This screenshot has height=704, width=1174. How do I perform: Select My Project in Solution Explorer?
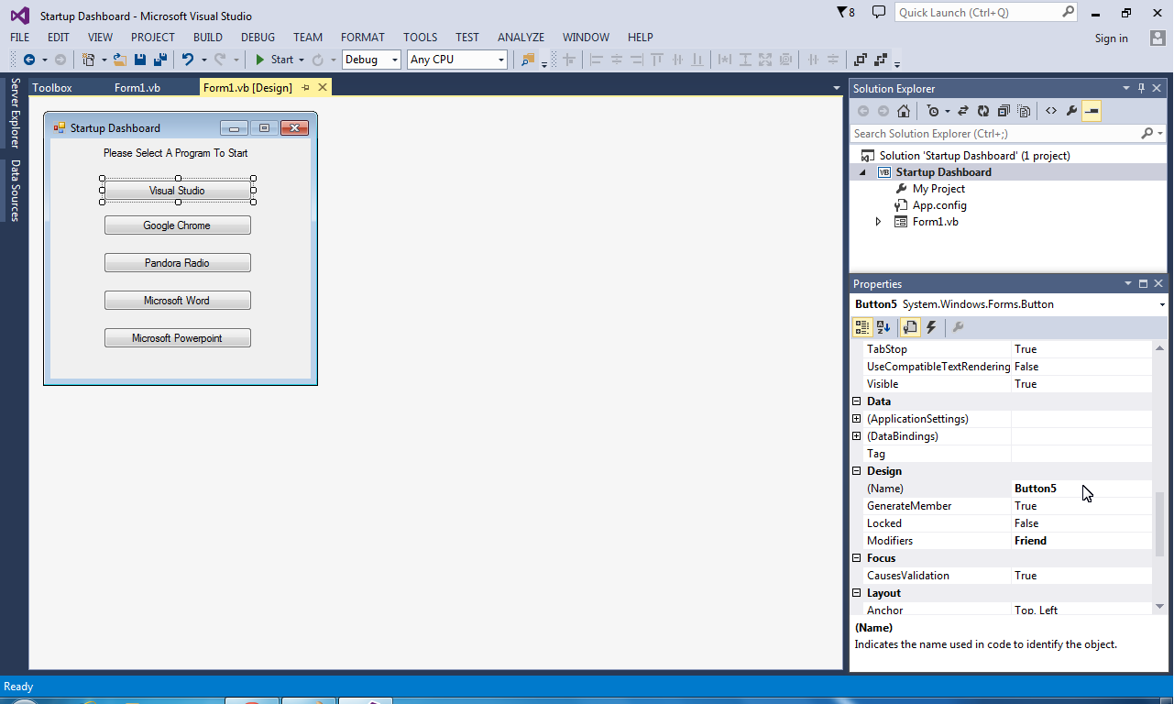point(938,189)
